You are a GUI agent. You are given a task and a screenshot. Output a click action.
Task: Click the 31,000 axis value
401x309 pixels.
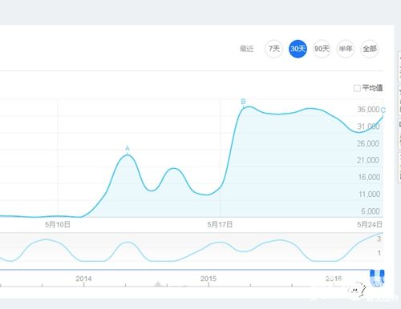coord(368,126)
